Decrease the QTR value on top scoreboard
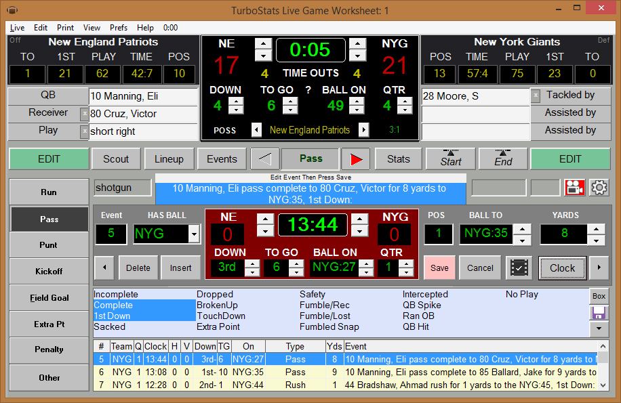Viewport: 621px width, 403px height. click(405, 110)
